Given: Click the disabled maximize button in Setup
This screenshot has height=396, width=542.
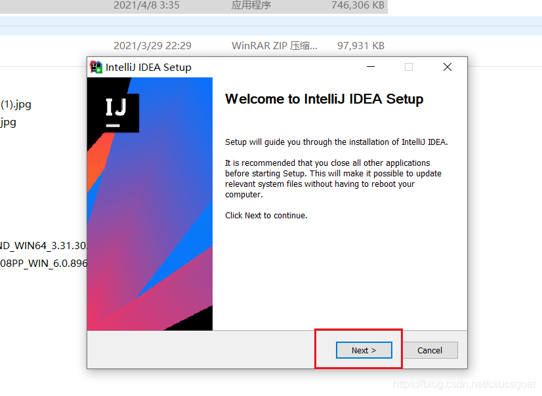Looking at the screenshot, I should pos(409,67).
